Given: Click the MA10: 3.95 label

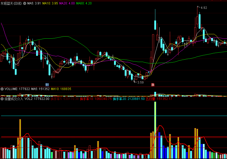Looking at the screenshot, I should 50,3.
